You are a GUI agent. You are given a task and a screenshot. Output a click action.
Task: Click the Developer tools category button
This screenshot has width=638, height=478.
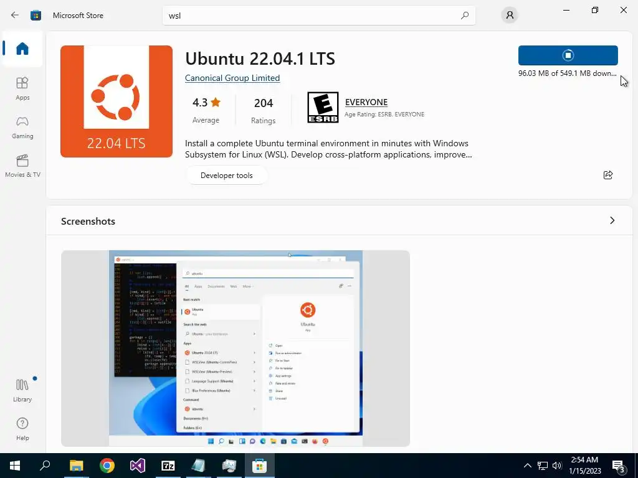(x=227, y=175)
